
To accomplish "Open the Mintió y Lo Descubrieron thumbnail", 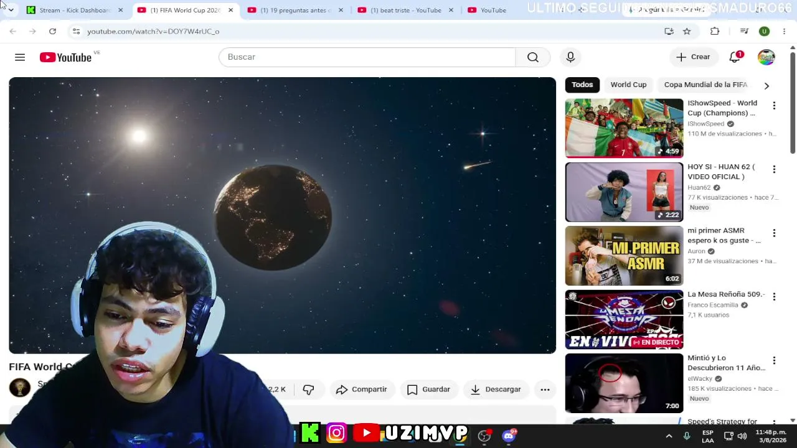I will [x=624, y=383].
